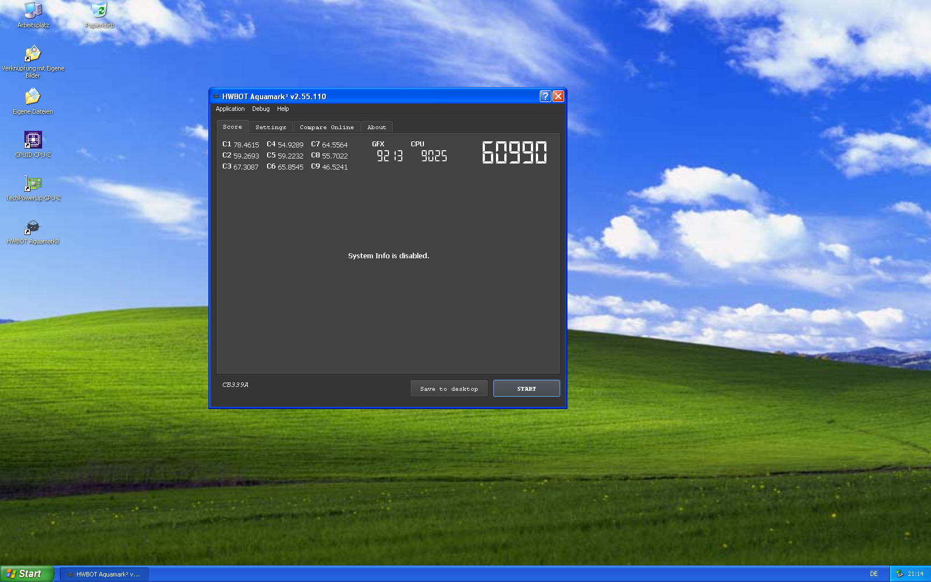Click the C5 value 59.2232
931x582 pixels.
point(290,156)
